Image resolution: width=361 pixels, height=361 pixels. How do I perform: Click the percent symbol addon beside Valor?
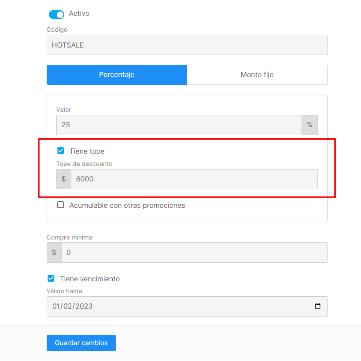tap(309, 125)
